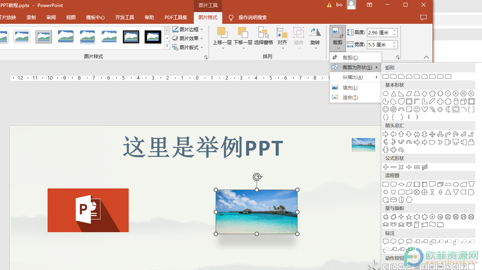
Task: Pick the right arrow shape
Action: pos(385,134)
